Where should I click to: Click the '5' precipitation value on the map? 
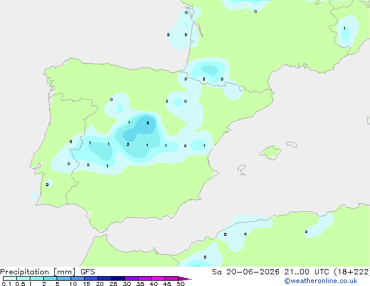pyautogui.click(x=148, y=123)
